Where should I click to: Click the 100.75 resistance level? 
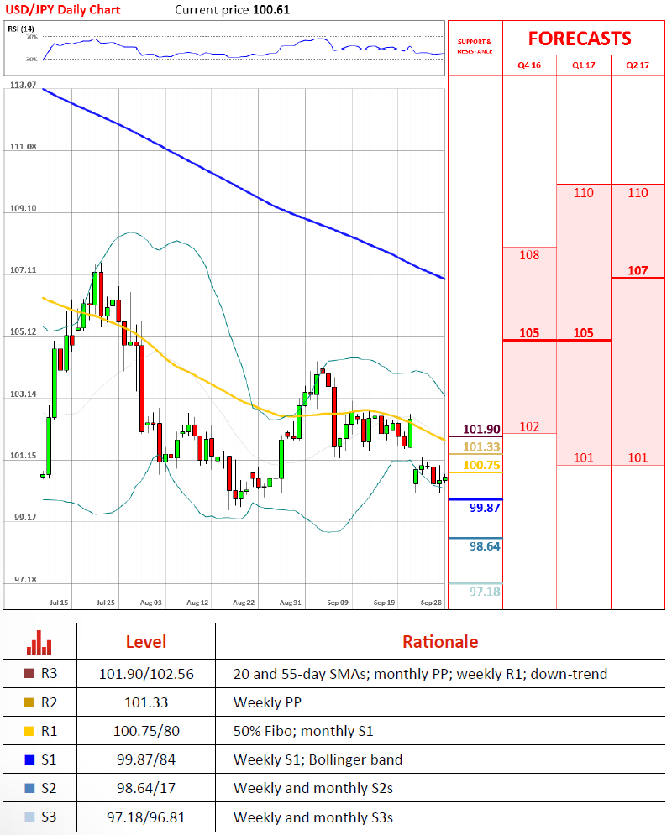tap(482, 465)
